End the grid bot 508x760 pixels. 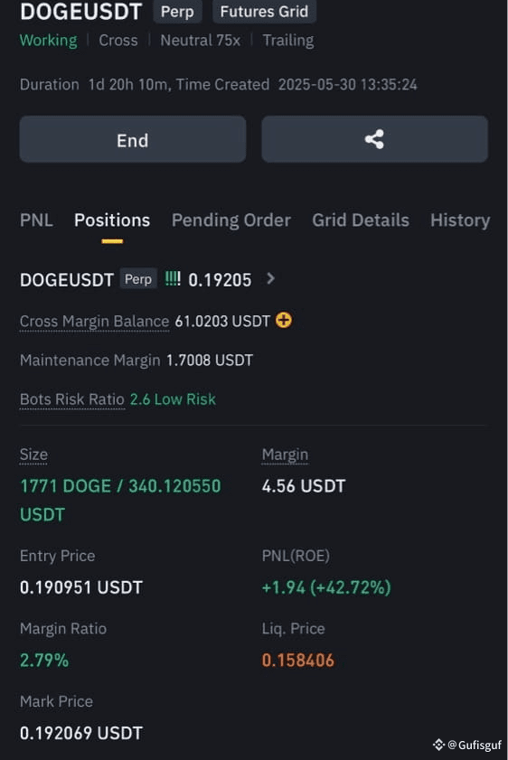coord(133,139)
